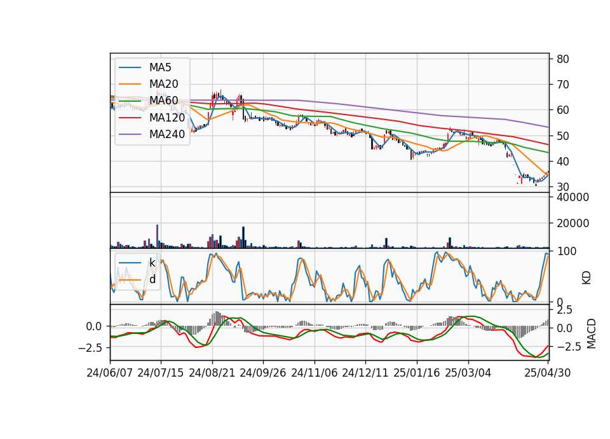The image size is (610, 439).
Task: Click the MA20 legend label
Action: pyautogui.click(x=163, y=84)
